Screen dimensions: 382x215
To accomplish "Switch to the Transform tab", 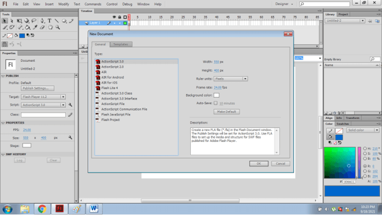I will tap(352, 118).
